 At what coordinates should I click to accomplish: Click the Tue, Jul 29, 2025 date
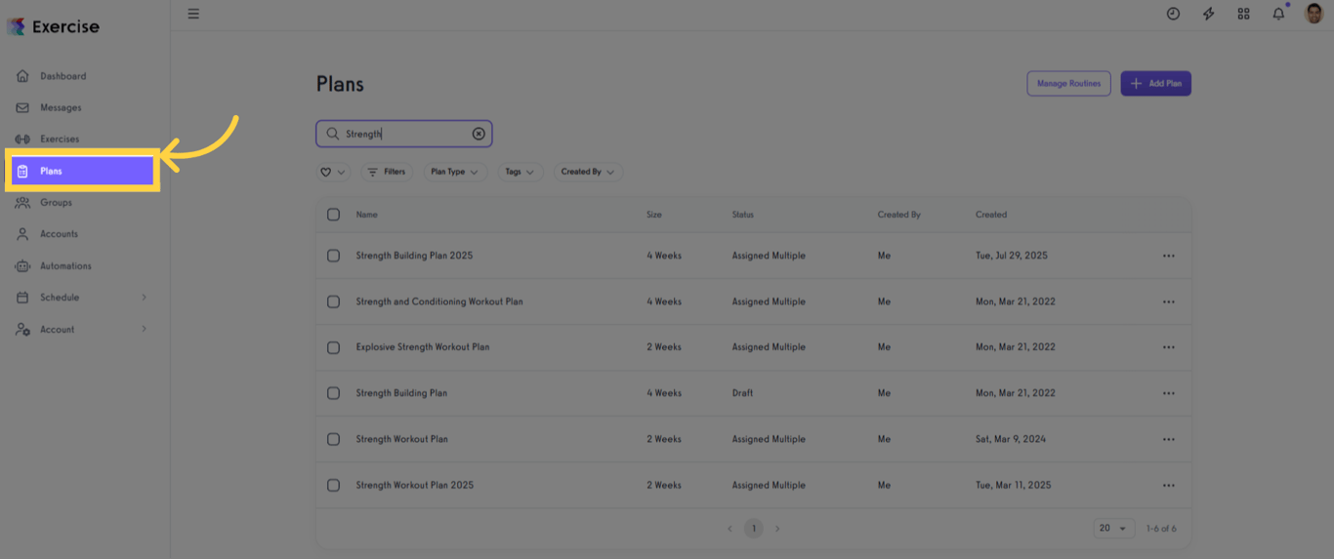coord(1012,256)
